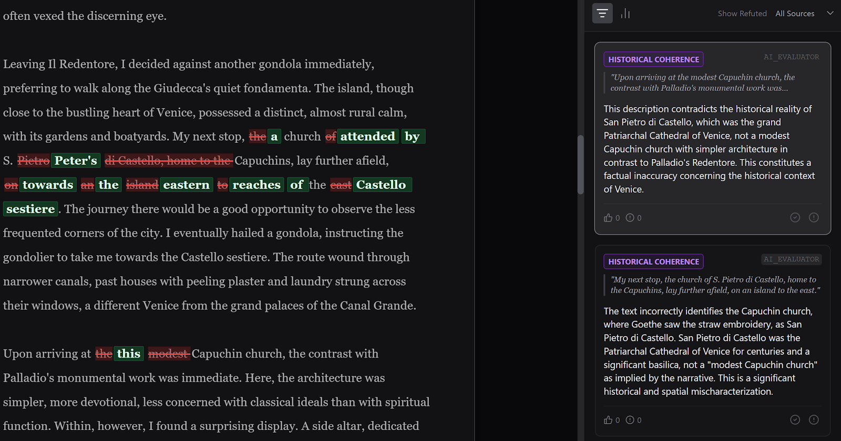The height and width of the screenshot is (441, 841).
Task: Flag first comment using the far-right exclamation icon
Action: click(x=814, y=217)
